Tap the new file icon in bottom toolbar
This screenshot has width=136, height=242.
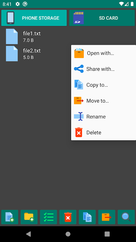click(x=10, y=217)
